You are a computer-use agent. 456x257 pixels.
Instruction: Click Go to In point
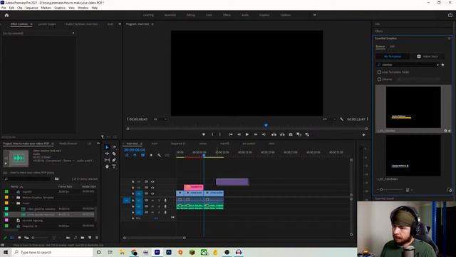point(230,134)
